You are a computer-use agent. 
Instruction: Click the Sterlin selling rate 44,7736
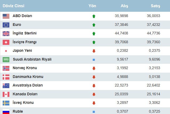point(153,33)
